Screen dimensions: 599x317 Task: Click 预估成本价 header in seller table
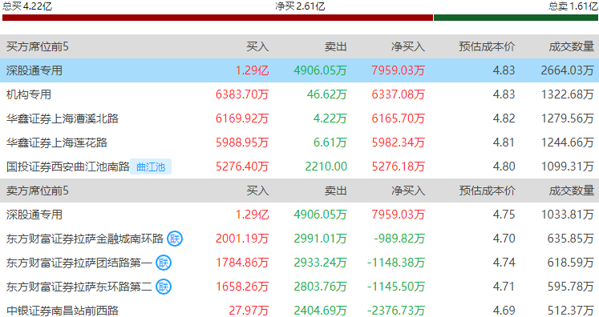[x=487, y=191]
